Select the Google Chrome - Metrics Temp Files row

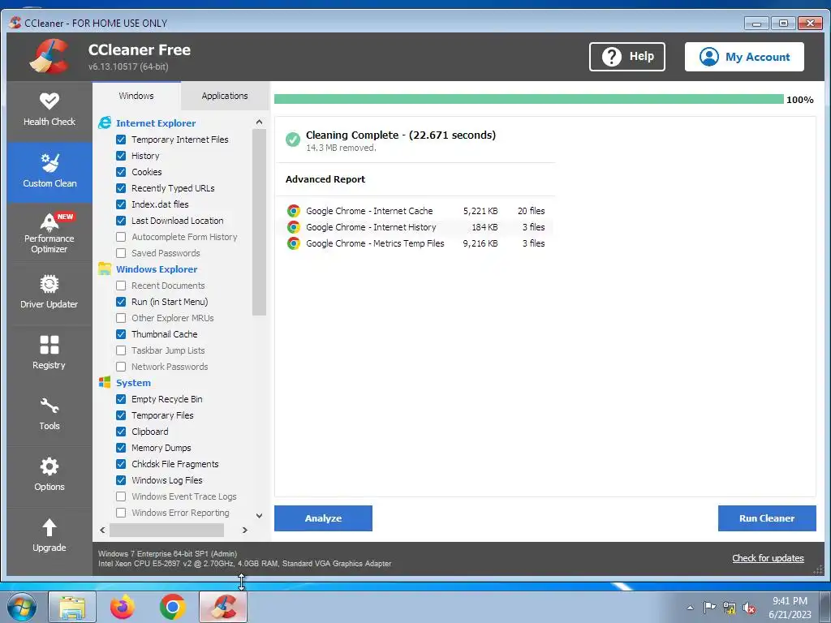point(416,243)
